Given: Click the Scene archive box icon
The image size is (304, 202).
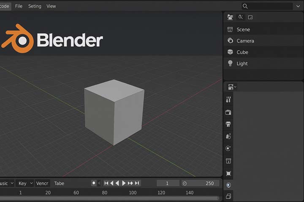Looking at the screenshot, I should point(230,29).
